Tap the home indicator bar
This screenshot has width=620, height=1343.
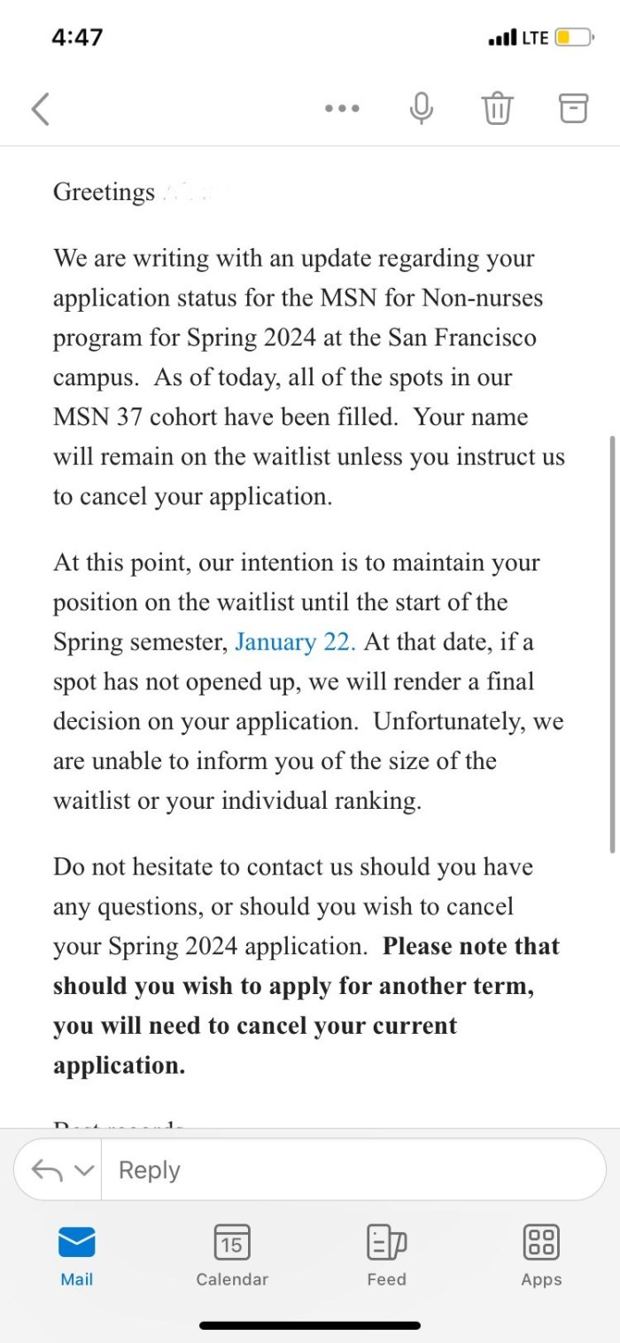[x=310, y=1325]
